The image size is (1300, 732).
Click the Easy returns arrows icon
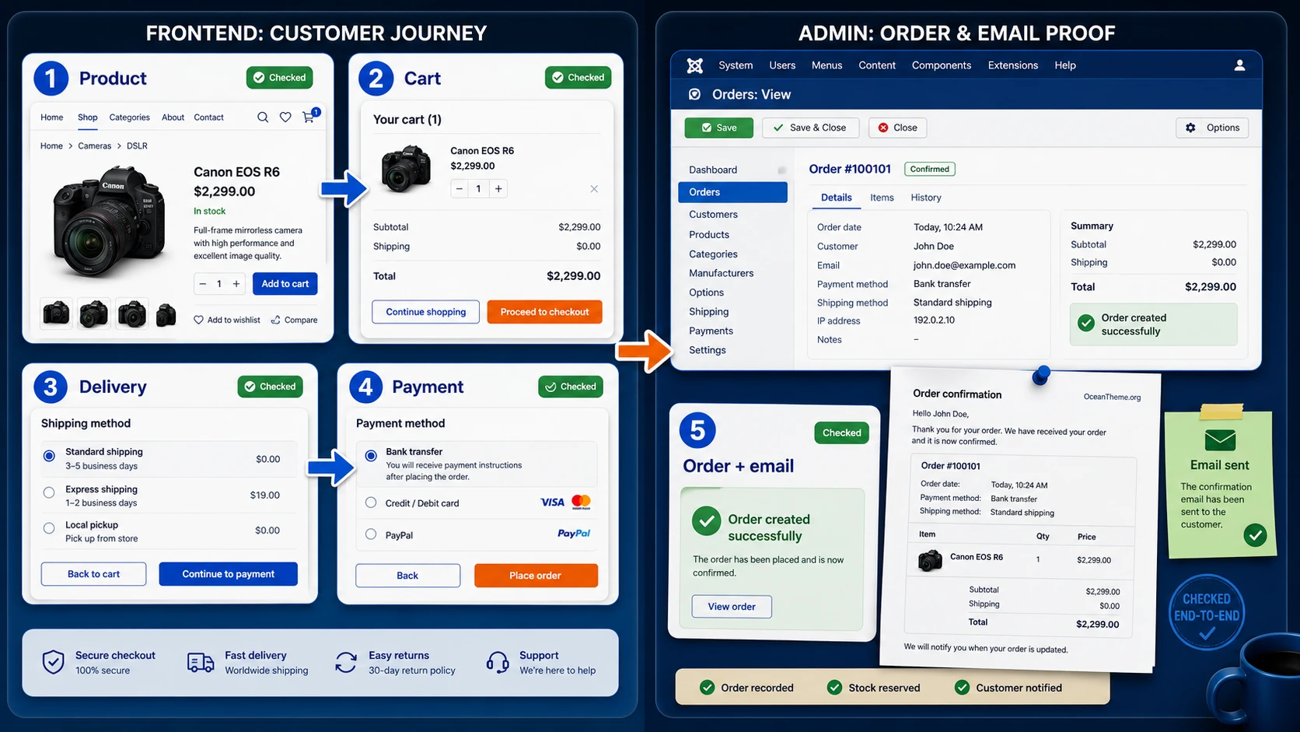coord(346,663)
